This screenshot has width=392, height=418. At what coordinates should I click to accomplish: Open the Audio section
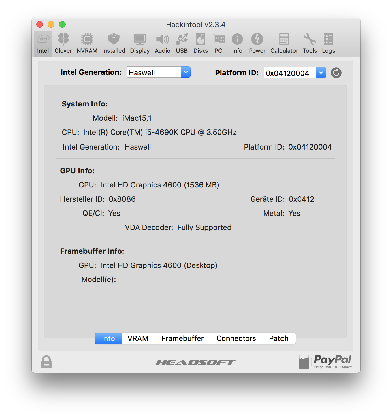[x=163, y=43]
